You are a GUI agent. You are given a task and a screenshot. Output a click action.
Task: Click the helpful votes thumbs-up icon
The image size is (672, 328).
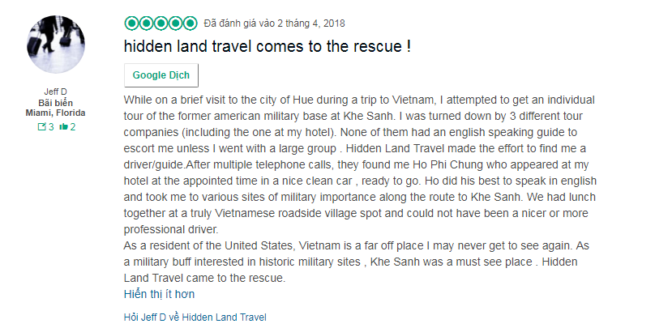64,127
